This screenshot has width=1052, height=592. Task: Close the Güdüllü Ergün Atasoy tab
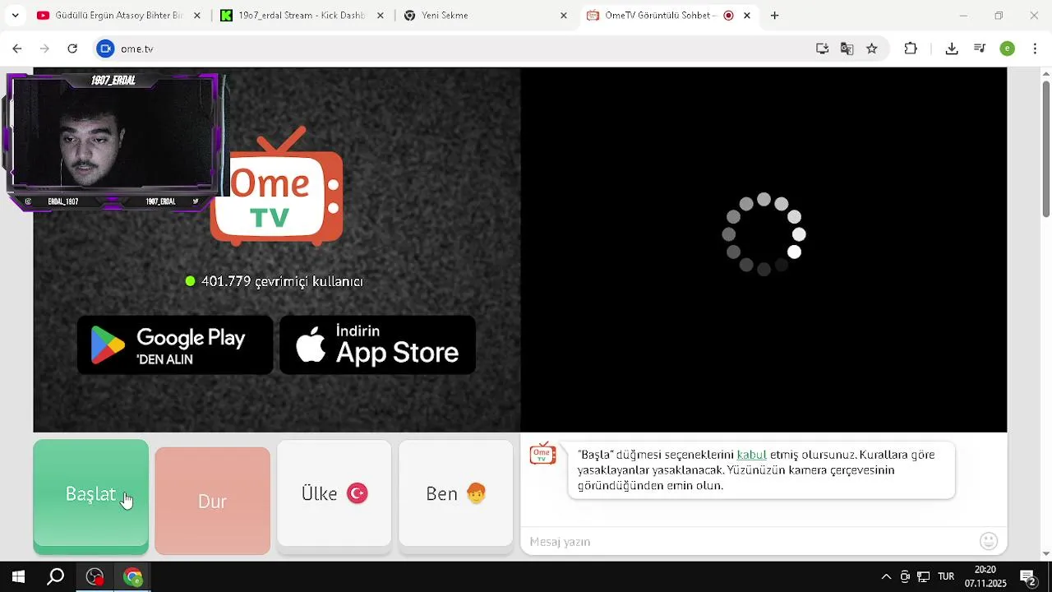pyautogui.click(x=196, y=16)
